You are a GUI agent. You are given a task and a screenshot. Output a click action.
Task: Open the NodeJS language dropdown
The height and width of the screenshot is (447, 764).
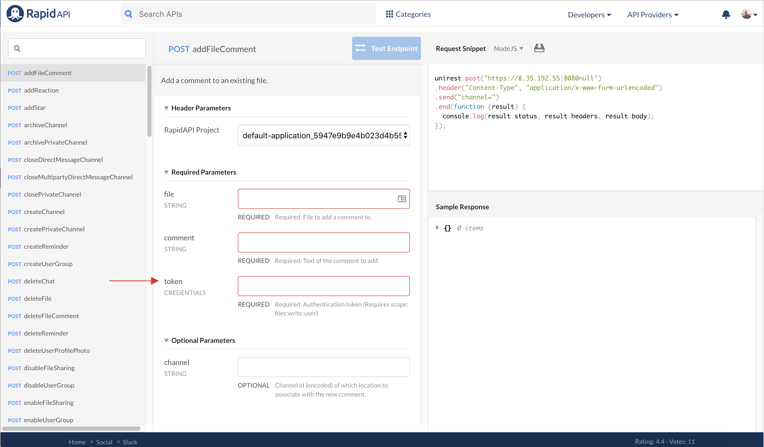[509, 48]
